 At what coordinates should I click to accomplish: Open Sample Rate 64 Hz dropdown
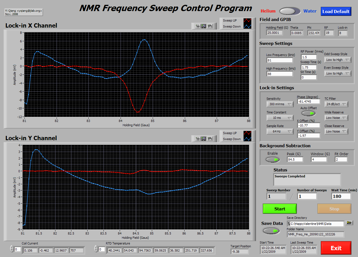coord(280,131)
